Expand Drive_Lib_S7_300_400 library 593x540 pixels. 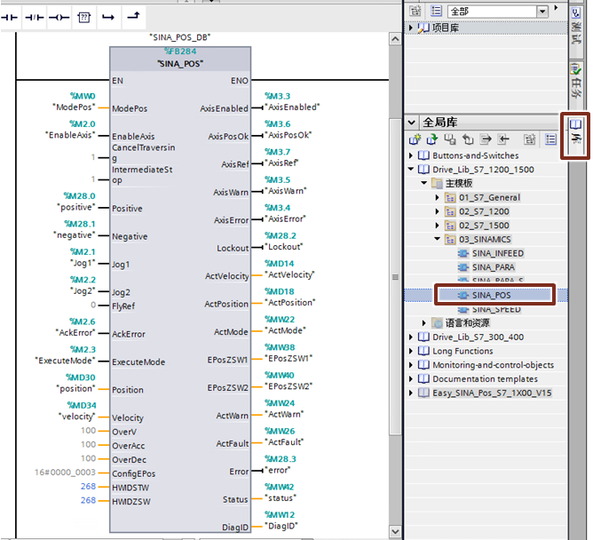[411, 337]
